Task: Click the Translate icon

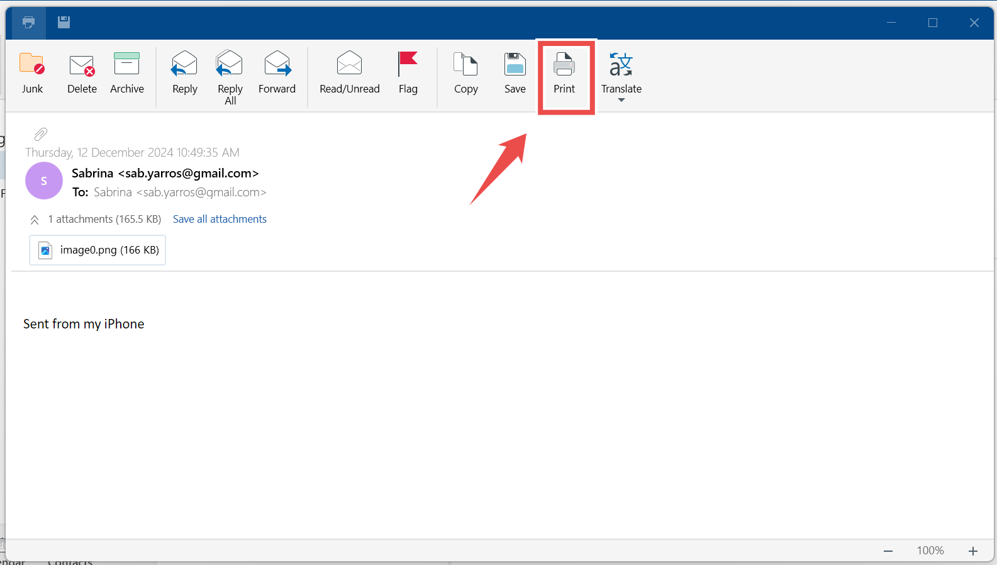Action: pos(621,65)
